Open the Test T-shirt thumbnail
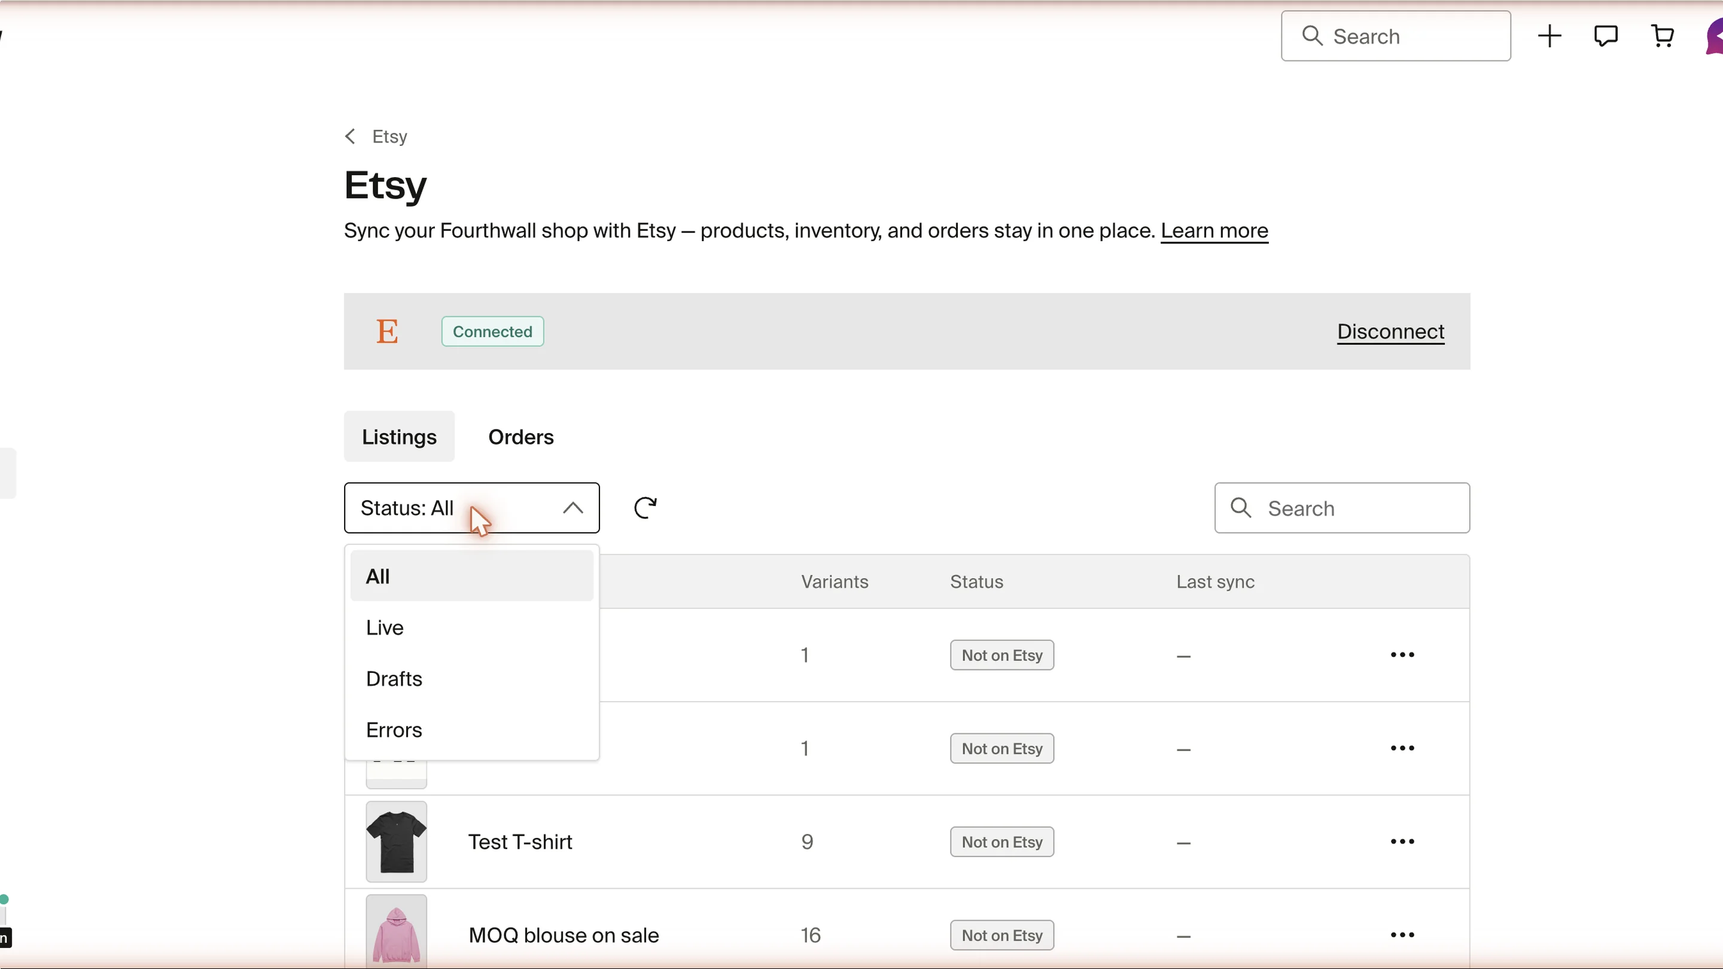 [396, 842]
